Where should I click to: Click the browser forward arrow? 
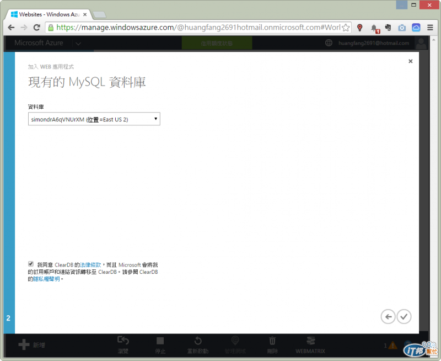(x=24, y=28)
